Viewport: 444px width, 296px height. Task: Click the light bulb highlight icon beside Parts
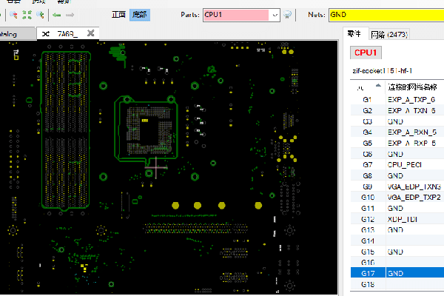(287, 15)
